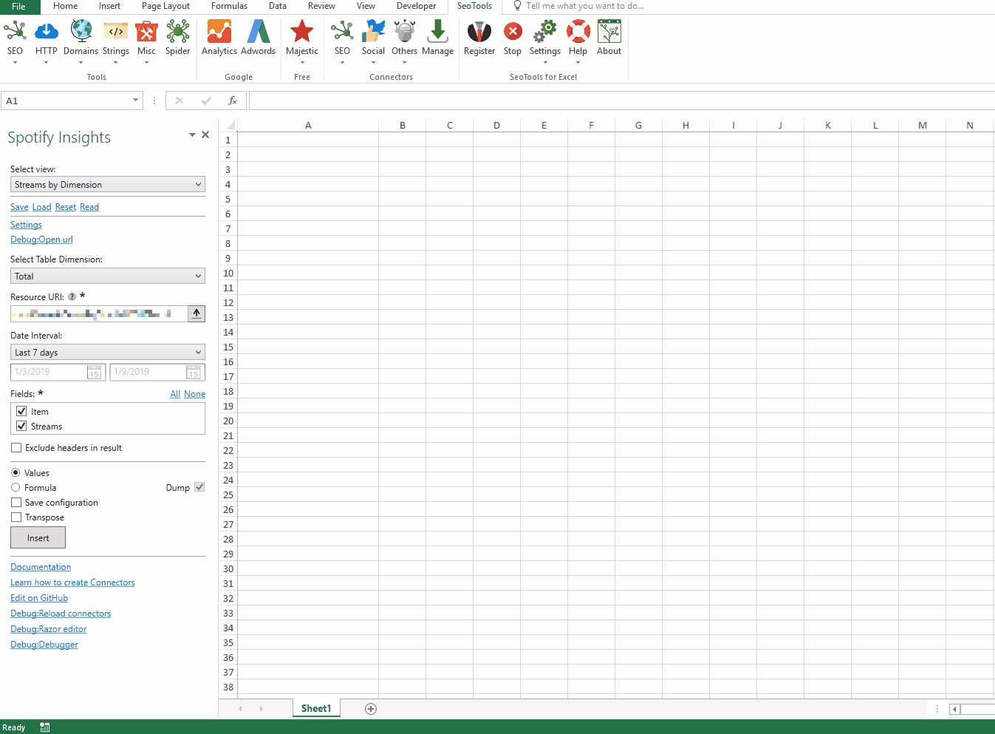
Task: Close the Spotify Insights pane
Action: tap(205, 135)
